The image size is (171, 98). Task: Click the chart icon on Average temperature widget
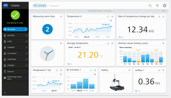[x=108, y=43]
